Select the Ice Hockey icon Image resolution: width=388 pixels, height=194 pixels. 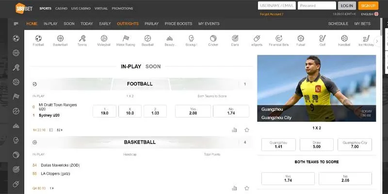[366, 38]
